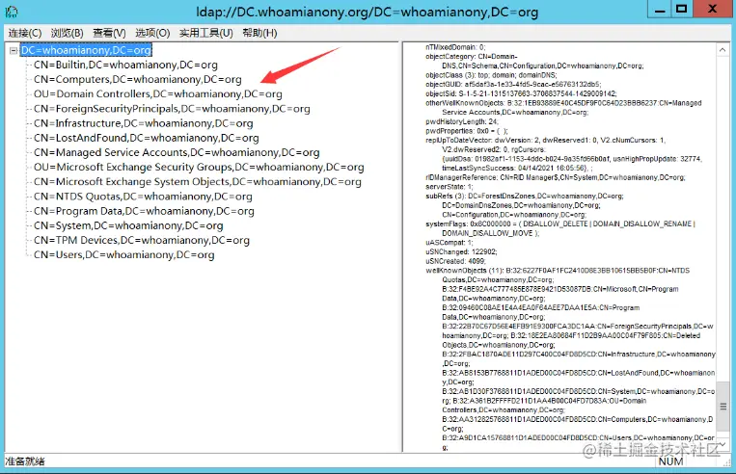The width and height of the screenshot is (736, 474).
Task: Select CN=LostAndFound tree entry
Action: (x=146, y=138)
